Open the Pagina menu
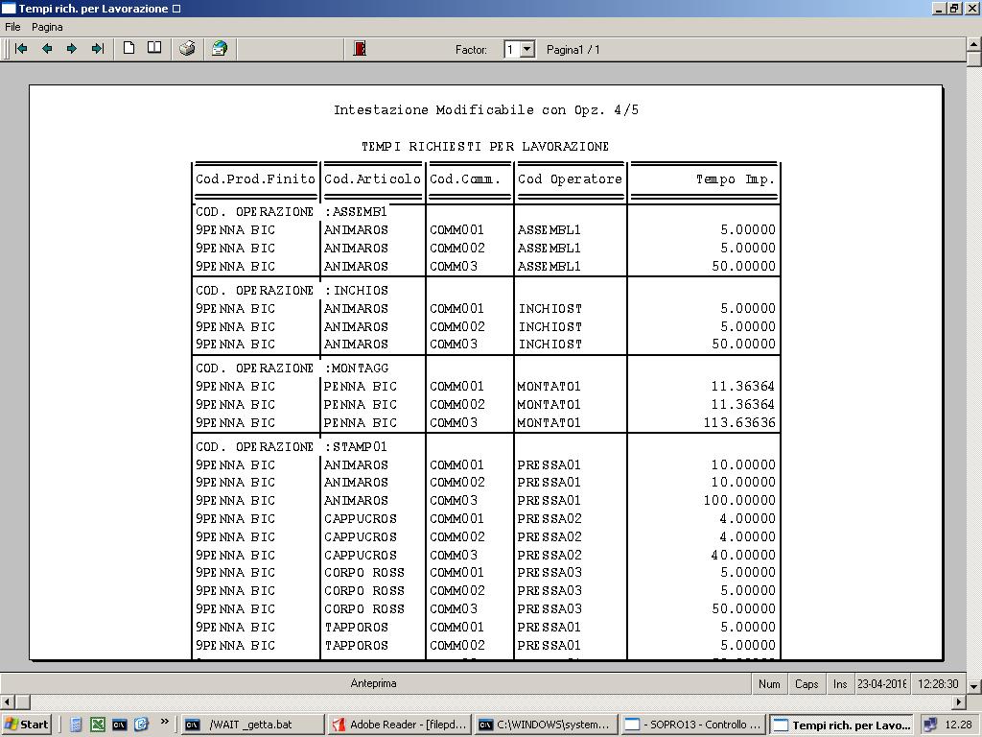The width and height of the screenshot is (982, 737). coord(47,27)
